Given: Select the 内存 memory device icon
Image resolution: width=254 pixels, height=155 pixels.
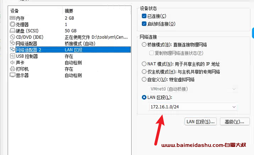Looking at the screenshot, I should (12, 18).
